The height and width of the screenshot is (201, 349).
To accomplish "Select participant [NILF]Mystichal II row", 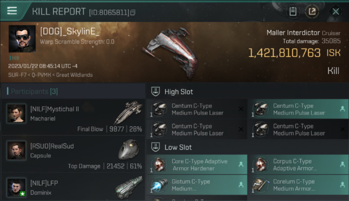I will (x=73, y=117).
